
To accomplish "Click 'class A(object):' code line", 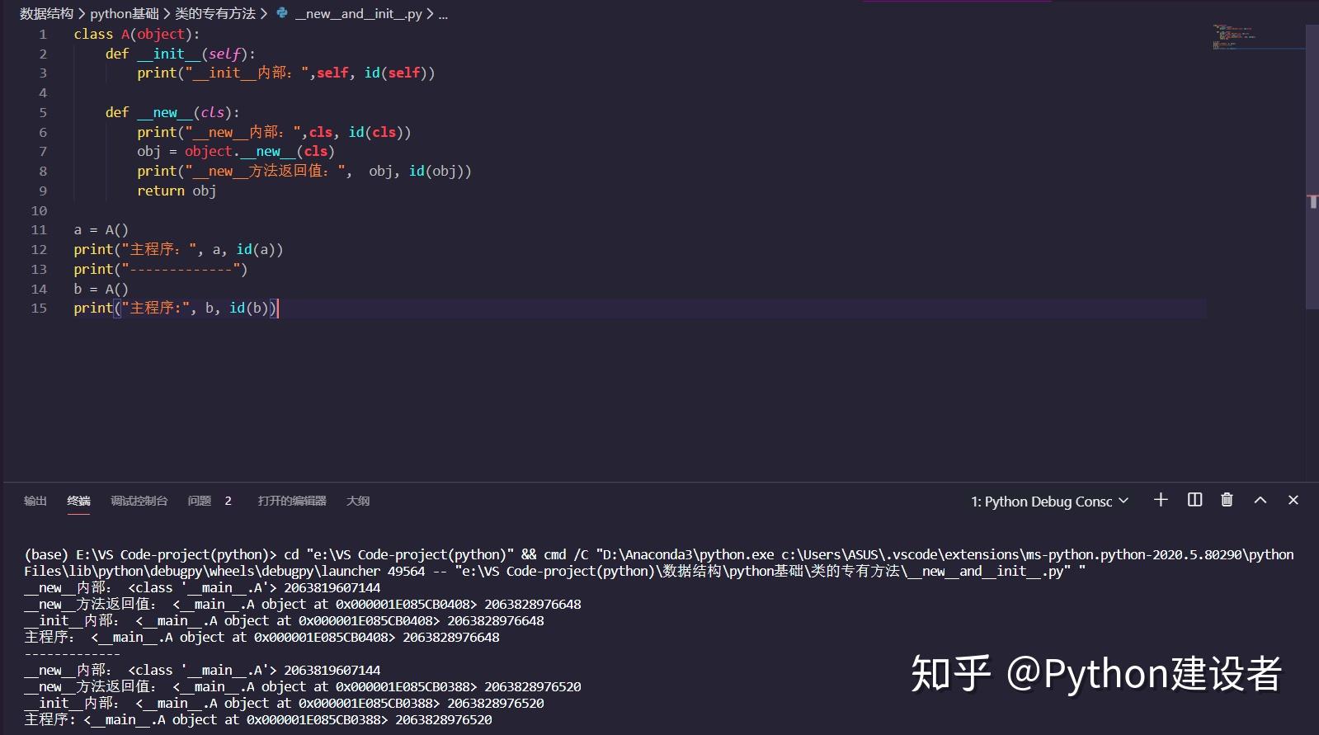I will click(137, 34).
